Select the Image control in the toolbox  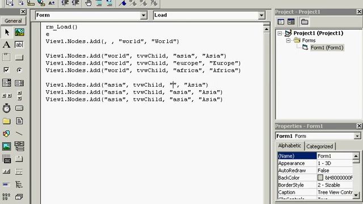[6, 146]
